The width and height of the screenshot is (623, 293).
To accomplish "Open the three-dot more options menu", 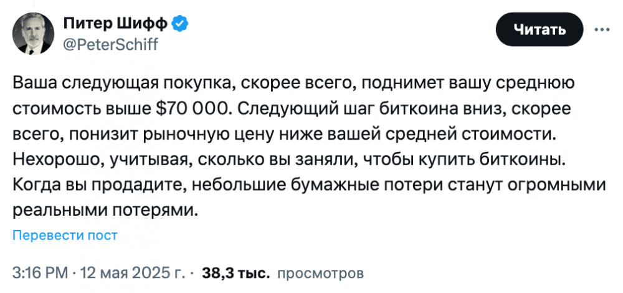I will point(604,29).
